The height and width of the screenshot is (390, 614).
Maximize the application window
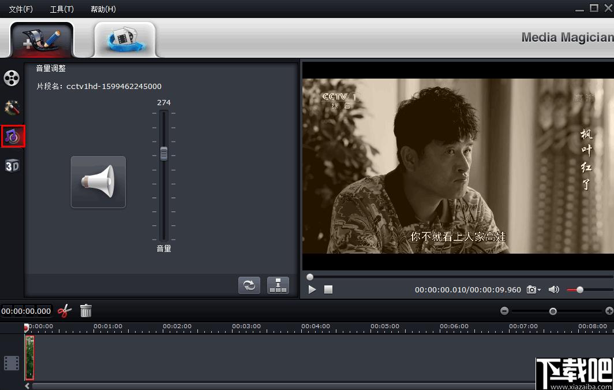[x=594, y=8]
